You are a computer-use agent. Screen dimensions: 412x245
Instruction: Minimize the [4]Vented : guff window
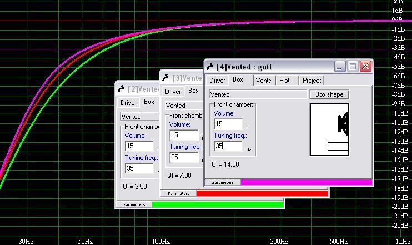pos(340,67)
